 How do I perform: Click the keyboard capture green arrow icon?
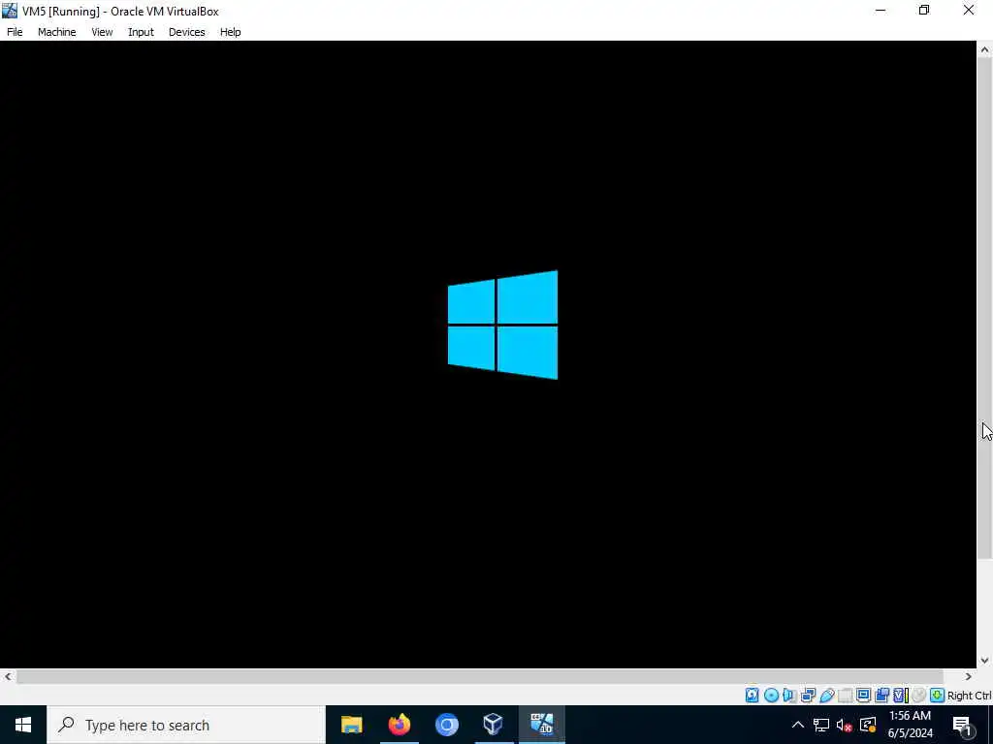(938, 696)
